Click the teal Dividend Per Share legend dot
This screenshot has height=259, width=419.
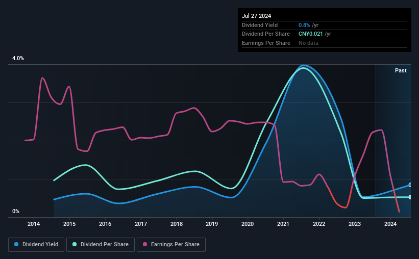click(x=75, y=244)
